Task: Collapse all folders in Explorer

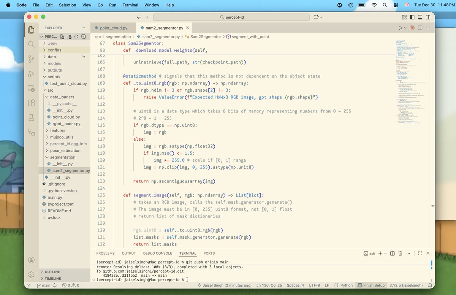Action: tap(83, 36)
